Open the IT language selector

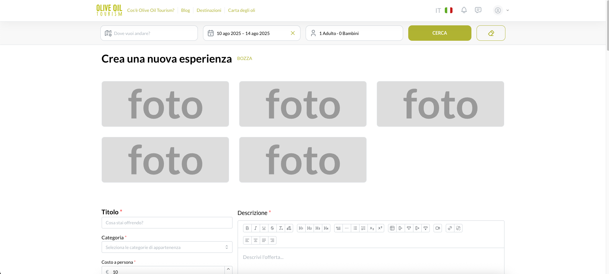click(x=444, y=10)
